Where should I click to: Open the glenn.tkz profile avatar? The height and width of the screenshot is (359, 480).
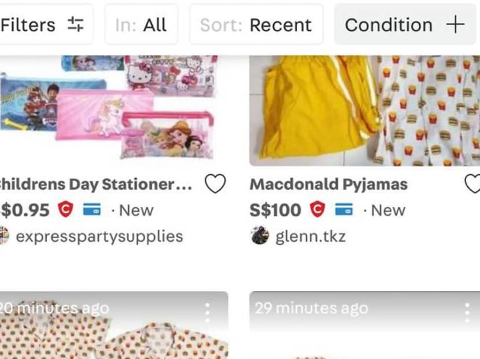pos(260,235)
